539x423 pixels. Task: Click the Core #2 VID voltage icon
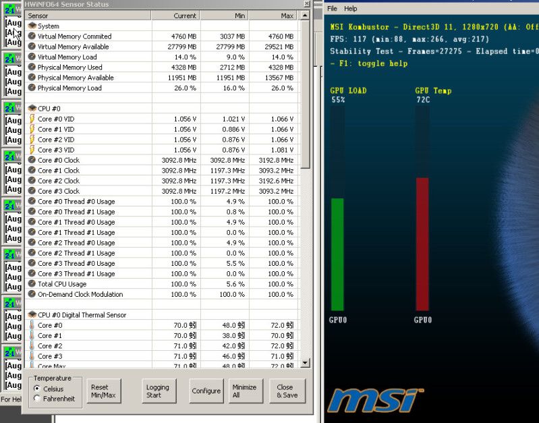pyautogui.click(x=32, y=139)
